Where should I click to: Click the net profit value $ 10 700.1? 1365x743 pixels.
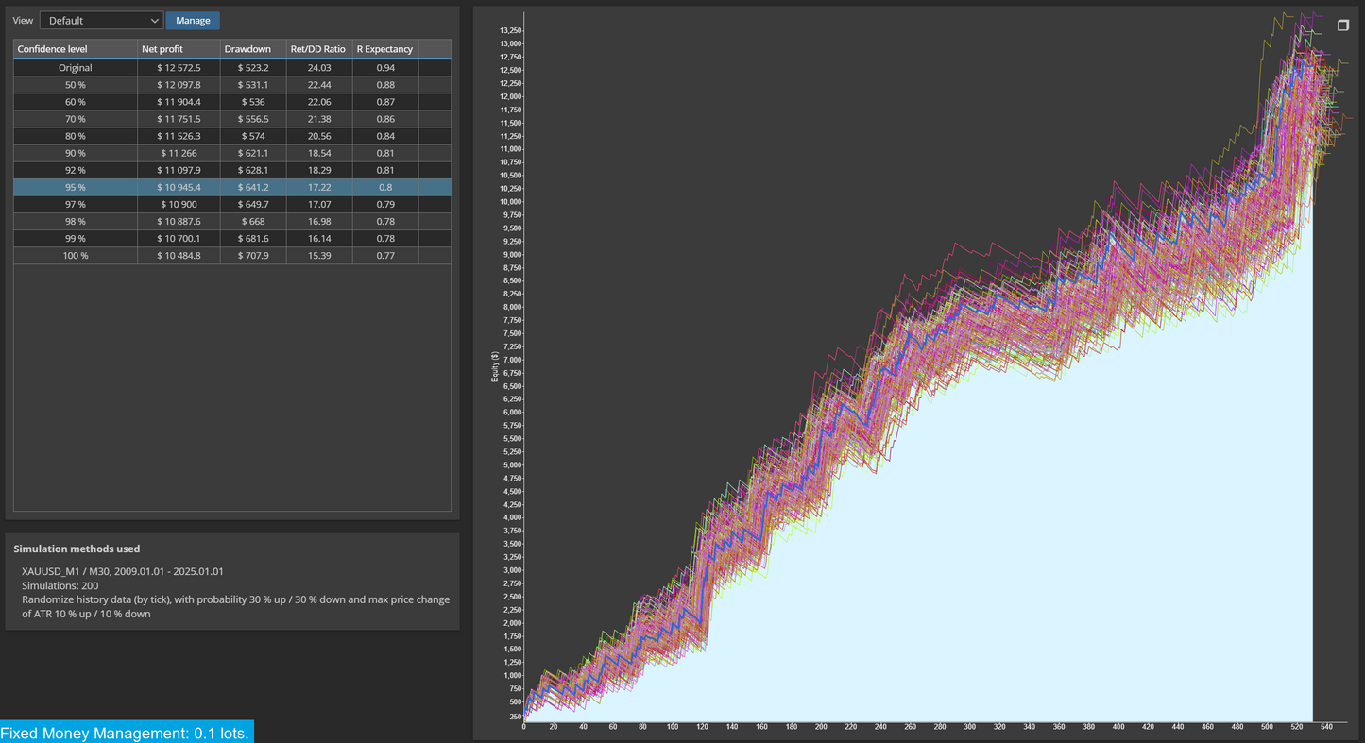[x=179, y=238]
